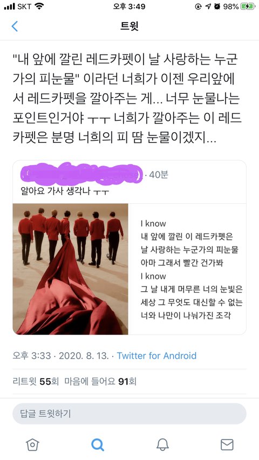Tap the cellular signal bars icon
This screenshot has width=259, height=460.
(9, 6)
